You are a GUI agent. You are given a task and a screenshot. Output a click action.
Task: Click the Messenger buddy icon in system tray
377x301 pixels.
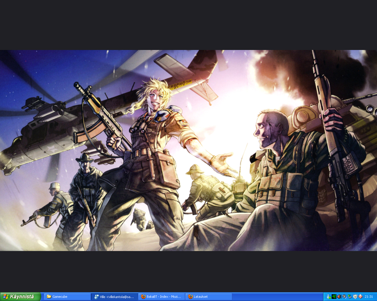pos(329,297)
